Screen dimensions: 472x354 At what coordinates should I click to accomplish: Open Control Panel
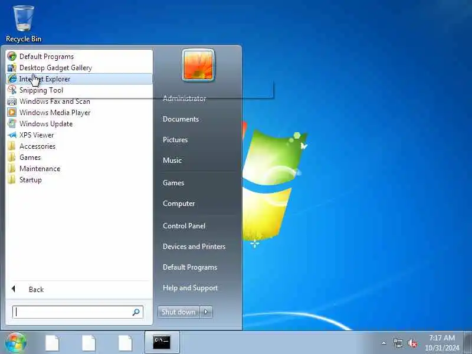(x=184, y=226)
